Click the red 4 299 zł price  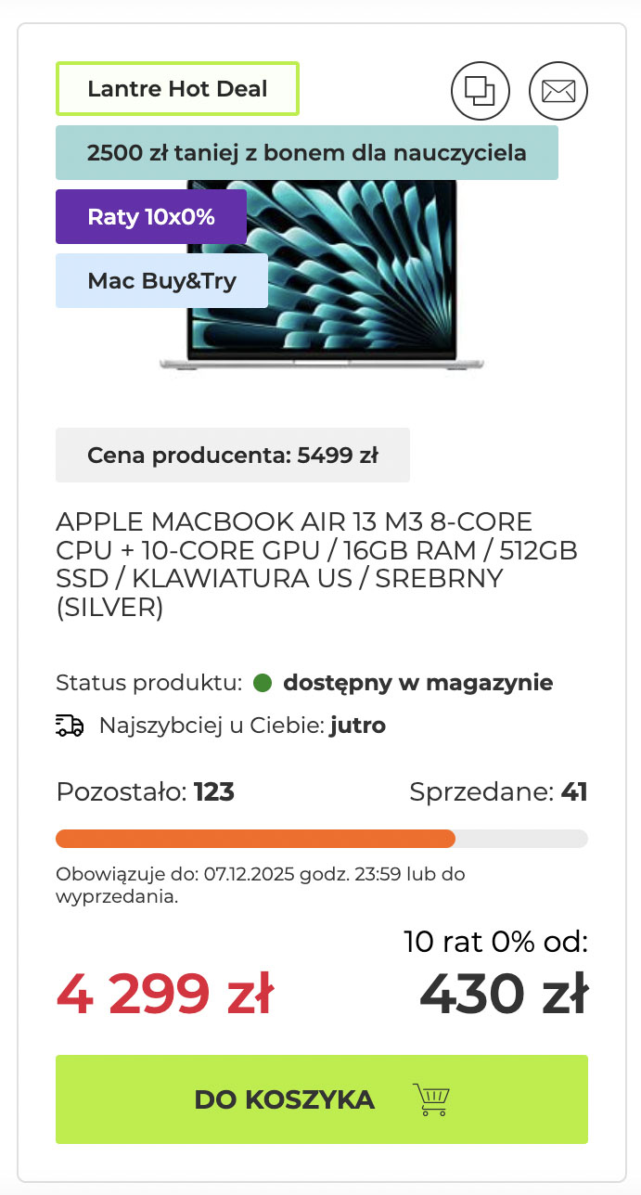[165, 993]
